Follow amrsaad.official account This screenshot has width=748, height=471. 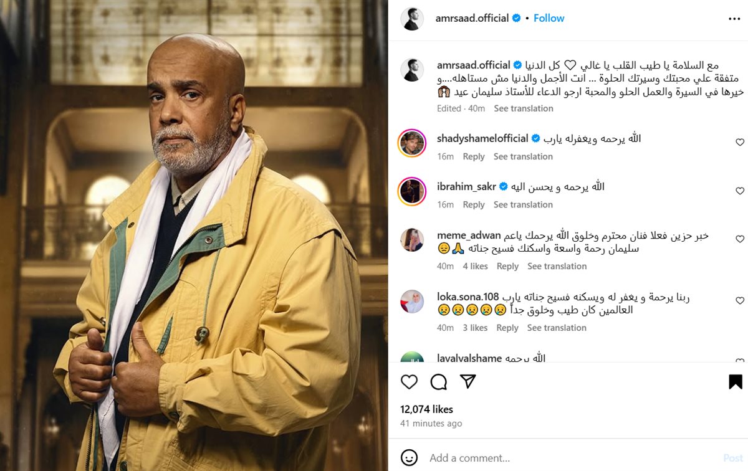[x=549, y=18]
